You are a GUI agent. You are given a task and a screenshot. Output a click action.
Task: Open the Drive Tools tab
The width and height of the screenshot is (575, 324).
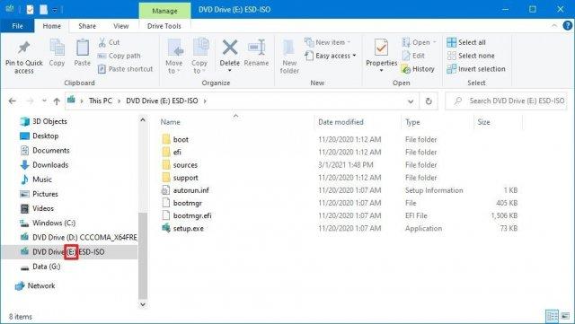[x=164, y=26]
